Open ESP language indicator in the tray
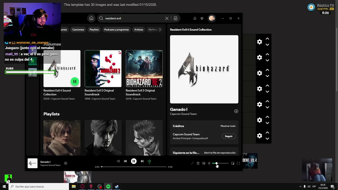 315,187
